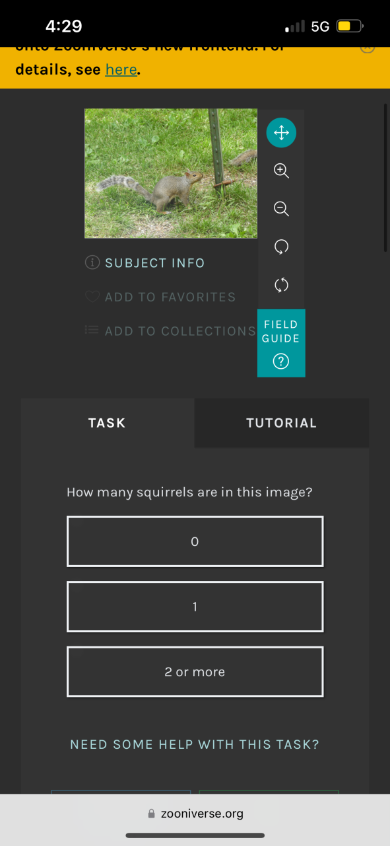This screenshot has width=390, height=846.
Task: Select the Task tab
Action: click(x=107, y=423)
